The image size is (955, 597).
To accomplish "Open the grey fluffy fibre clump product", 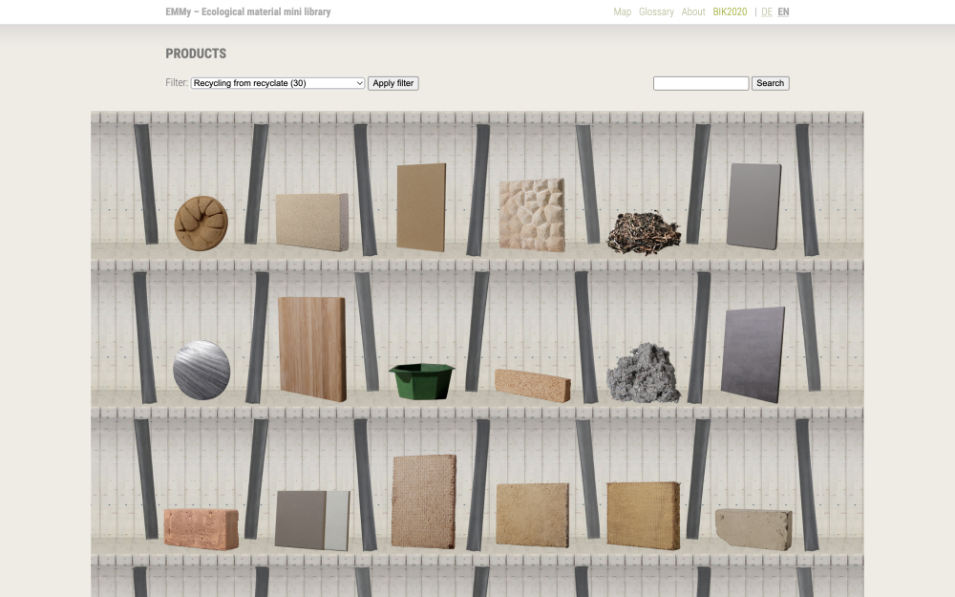I will (x=643, y=373).
